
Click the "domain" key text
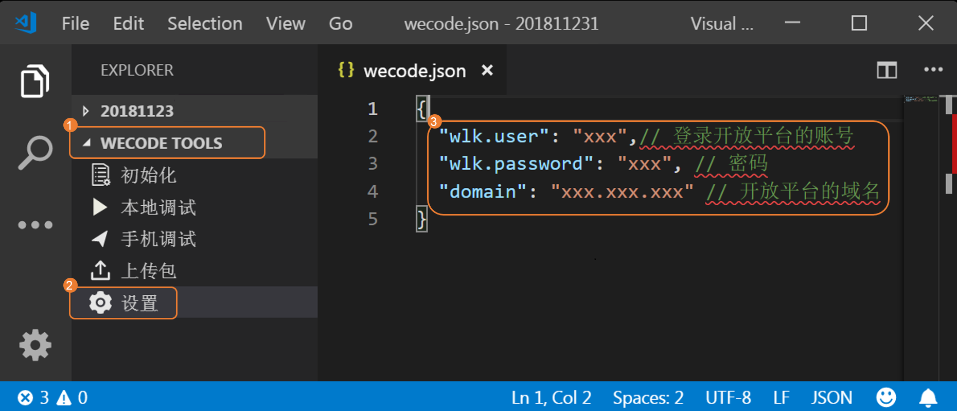click(x=483, y=192)
